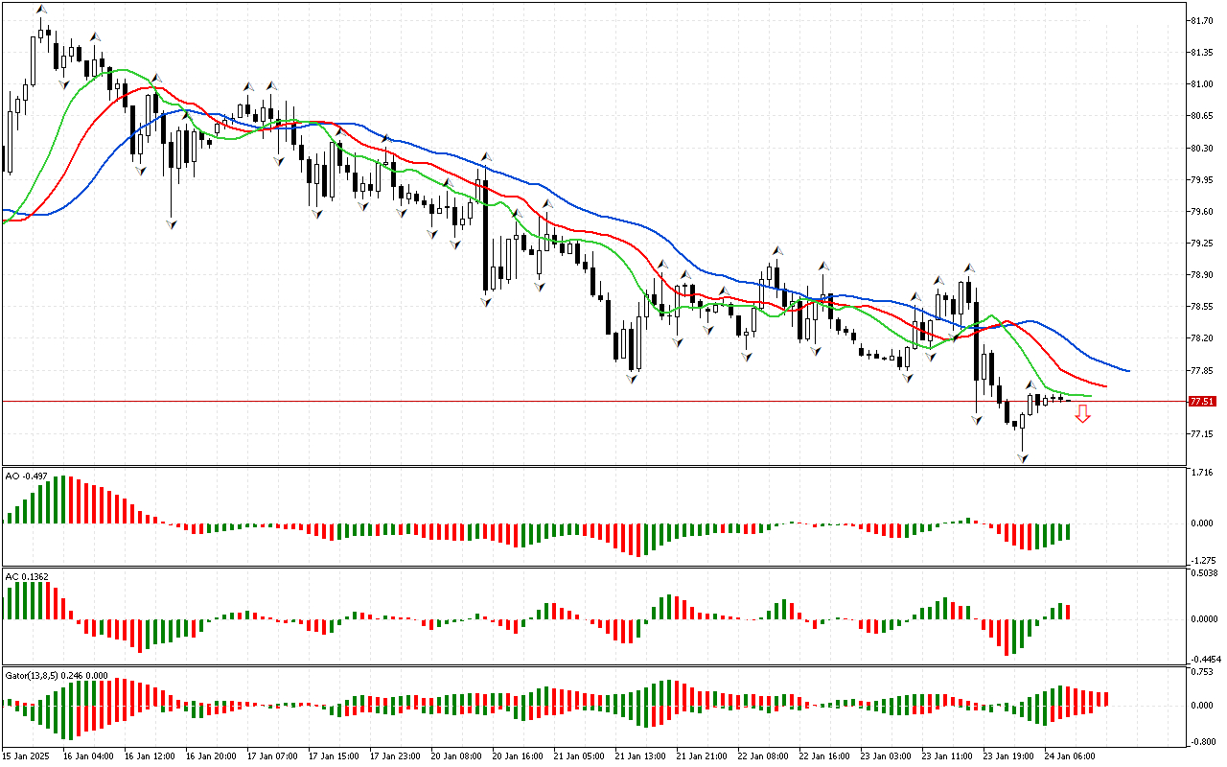This screenshot has height=767, width=1227.
Task: Click the 77.15 price scale value
Action: 1202,433
